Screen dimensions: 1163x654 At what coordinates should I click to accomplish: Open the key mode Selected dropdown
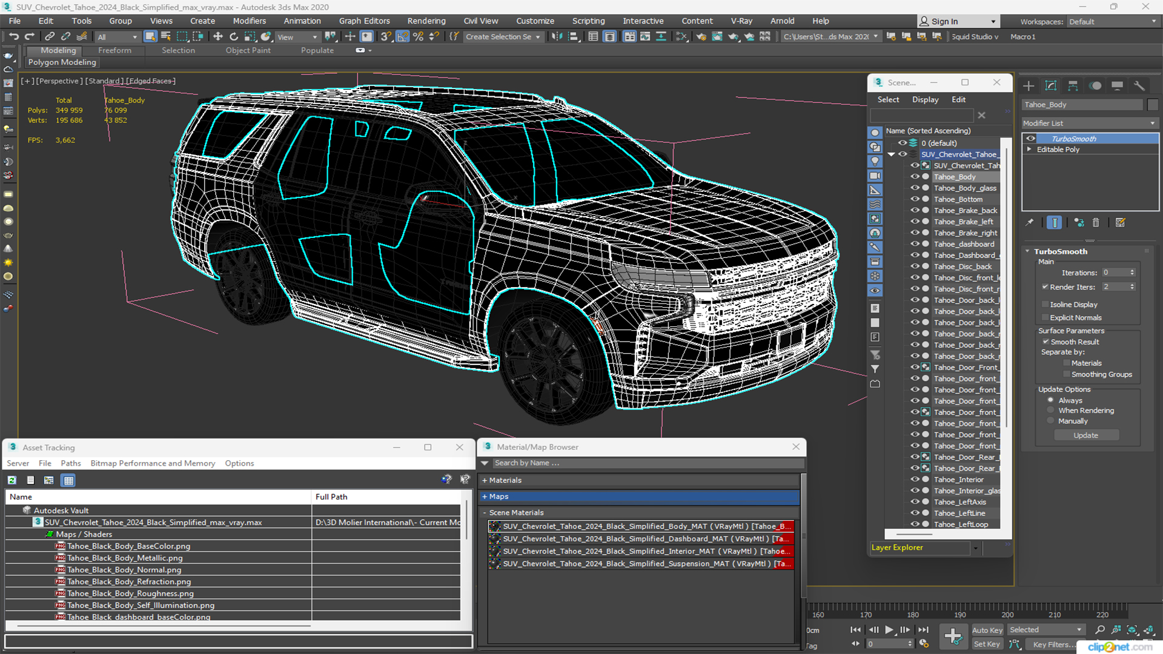click(x=1046, y=630)
